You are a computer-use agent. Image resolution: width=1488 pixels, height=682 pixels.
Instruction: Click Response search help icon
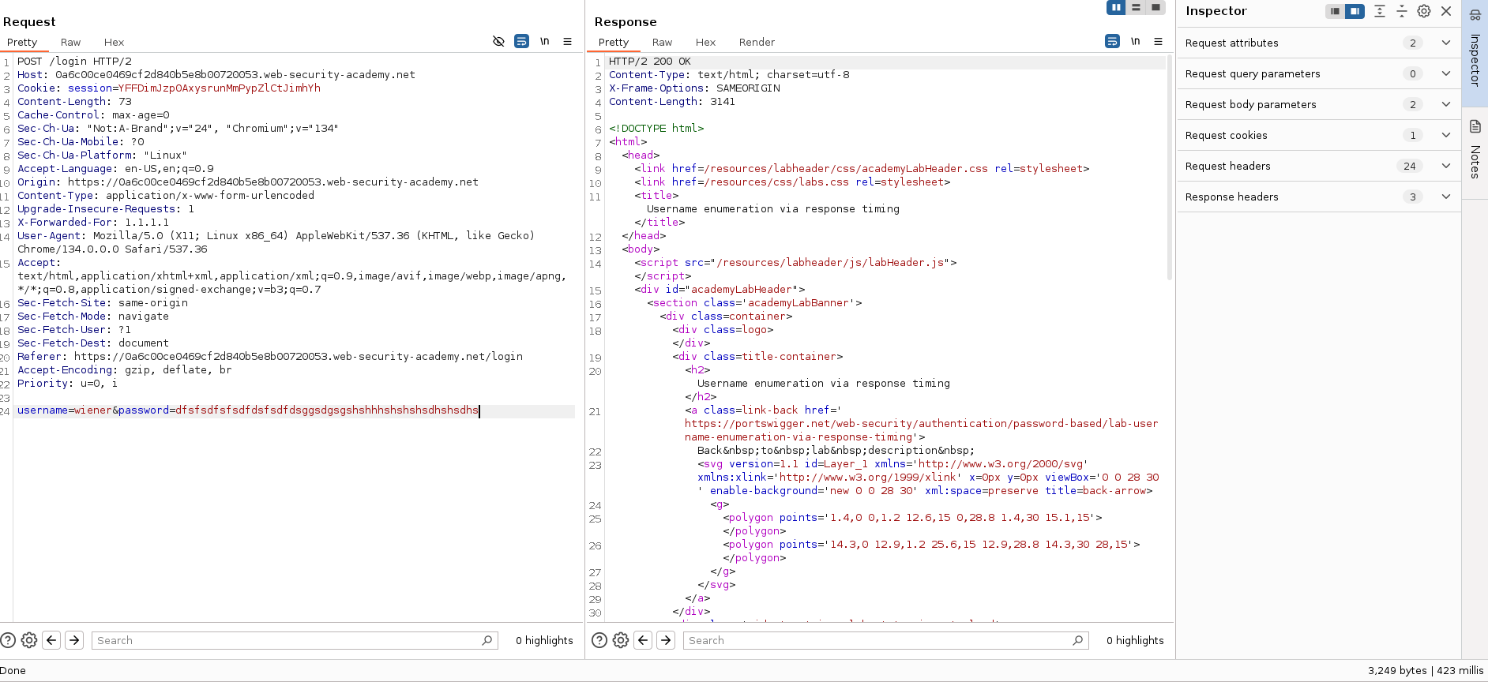point(599,640)
